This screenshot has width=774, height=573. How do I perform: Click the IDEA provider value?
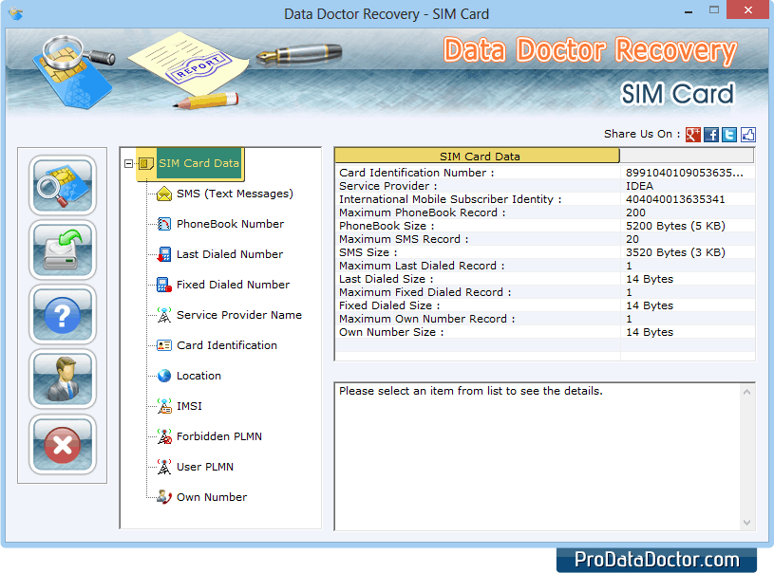(639, 186)
